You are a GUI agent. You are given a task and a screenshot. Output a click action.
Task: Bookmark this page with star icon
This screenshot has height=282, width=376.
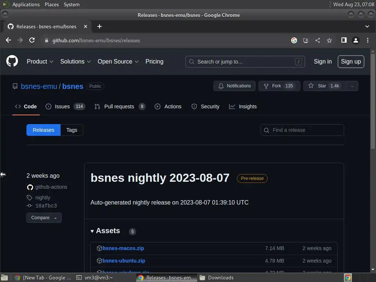click(x=329, y=40)
